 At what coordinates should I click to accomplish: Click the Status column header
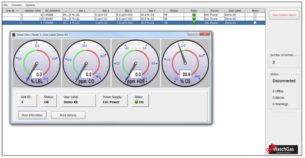click(174, 11)
